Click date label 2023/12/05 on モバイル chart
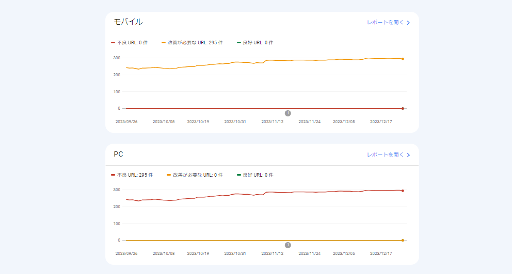 (344, 122)
